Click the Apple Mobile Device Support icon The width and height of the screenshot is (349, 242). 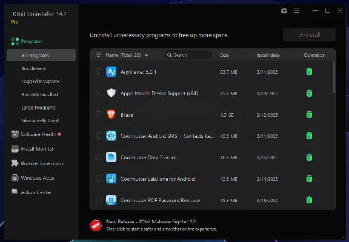pyautogui.click(x=111, y=93)
